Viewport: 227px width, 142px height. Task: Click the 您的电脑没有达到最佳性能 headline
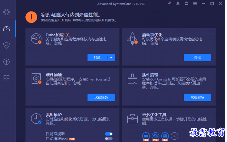tap(71, 14)
